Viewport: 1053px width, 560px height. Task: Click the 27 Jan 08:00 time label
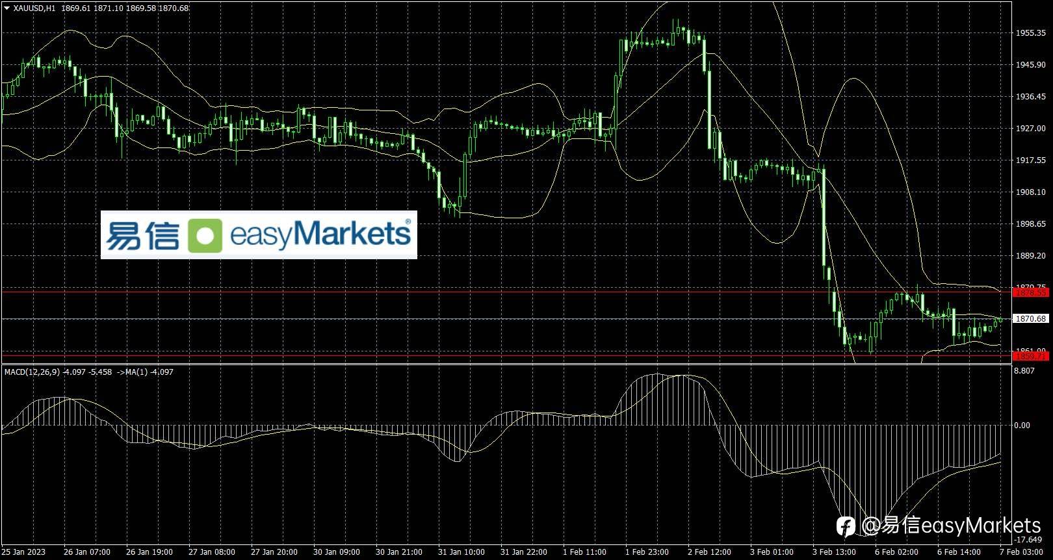212,552
